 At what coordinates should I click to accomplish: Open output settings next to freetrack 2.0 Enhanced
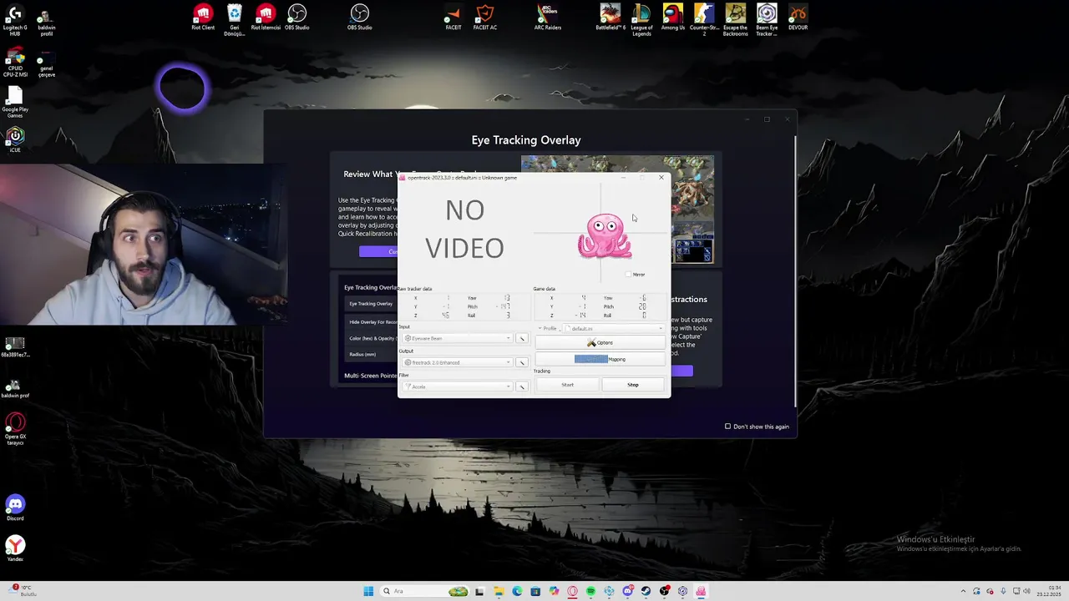pos(522,362)
